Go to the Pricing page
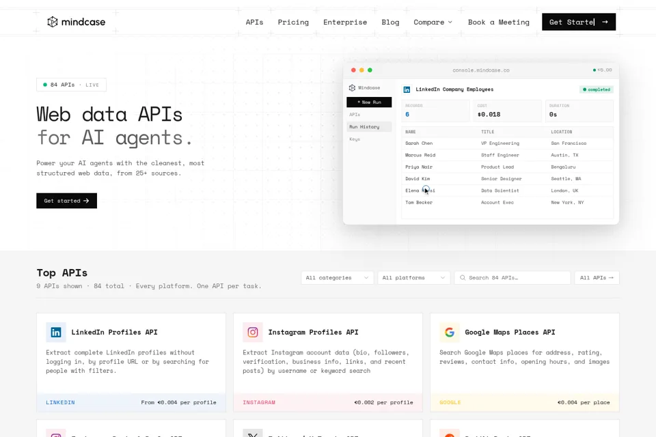 (293, 22)
